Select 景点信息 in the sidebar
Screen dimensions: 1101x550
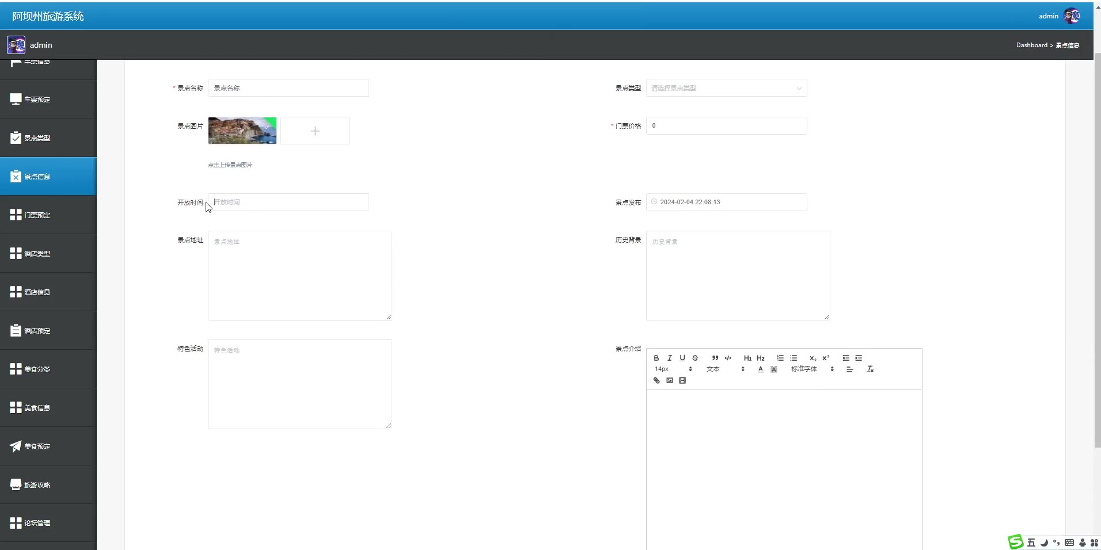[48, 177]
